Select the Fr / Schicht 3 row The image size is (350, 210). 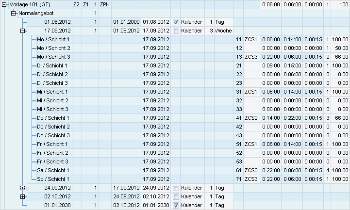pyautogui.click(x=193, y=162)
